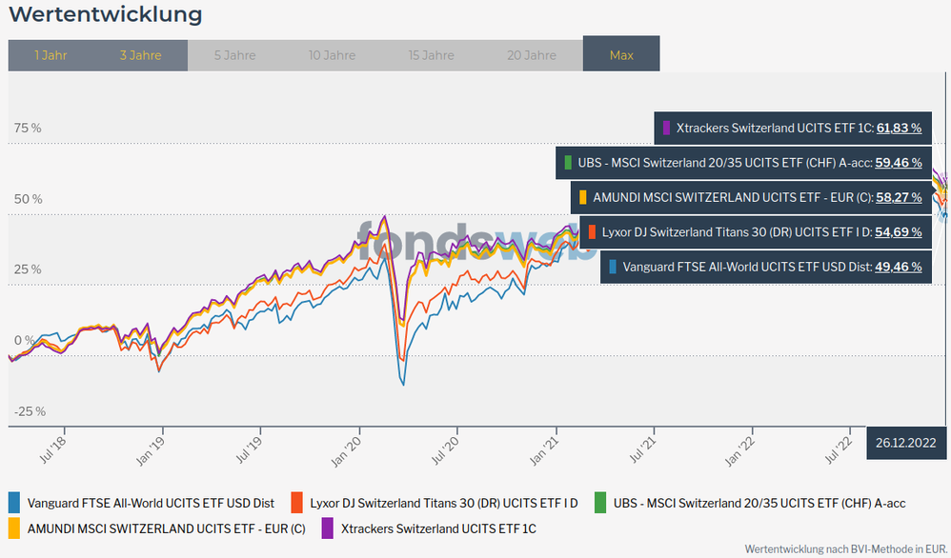Click the orange Lyxor legend color swatch
951x558 pixels.
click(296, 503)
